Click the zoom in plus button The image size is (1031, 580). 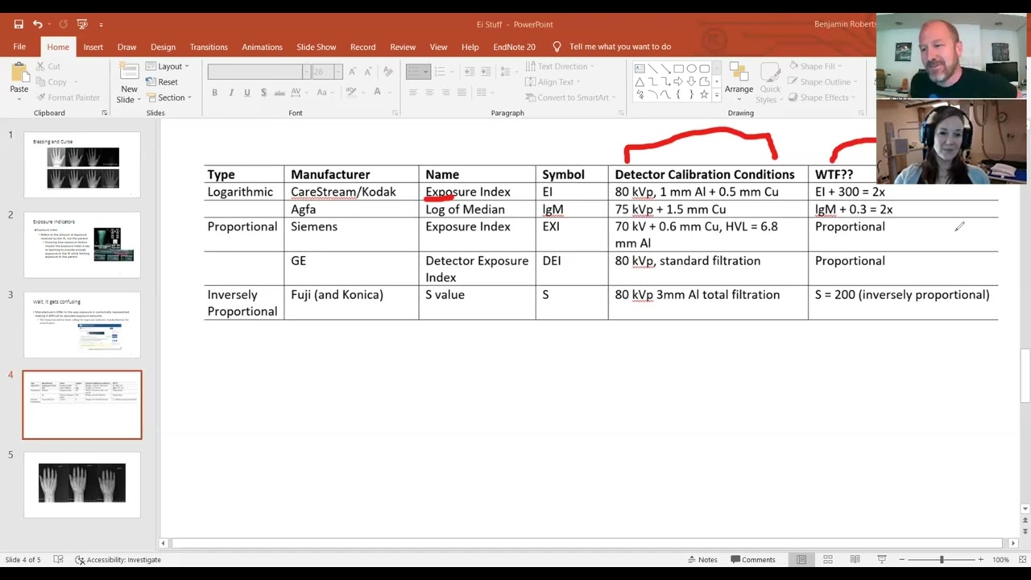980,560
